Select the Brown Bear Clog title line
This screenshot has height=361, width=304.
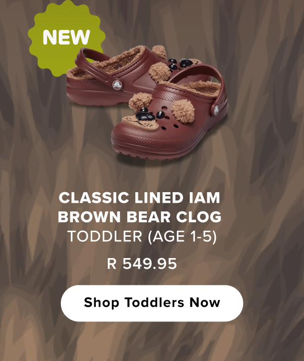pyautogui.click(x=139, y=216)
